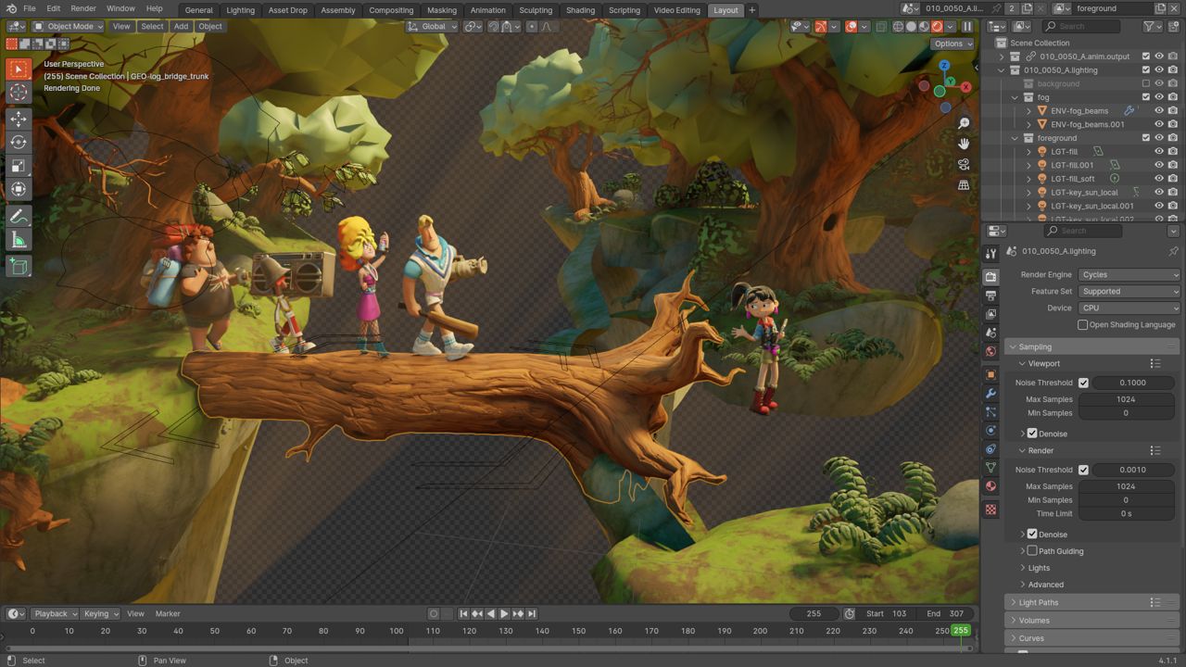Viewport: 1186px width, 667px height.
Task: Choose the Measure tool
Action: [19, 240]
